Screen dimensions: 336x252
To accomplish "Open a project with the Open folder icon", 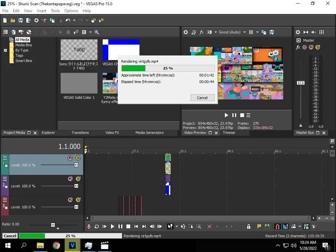I will click(13, 20).
